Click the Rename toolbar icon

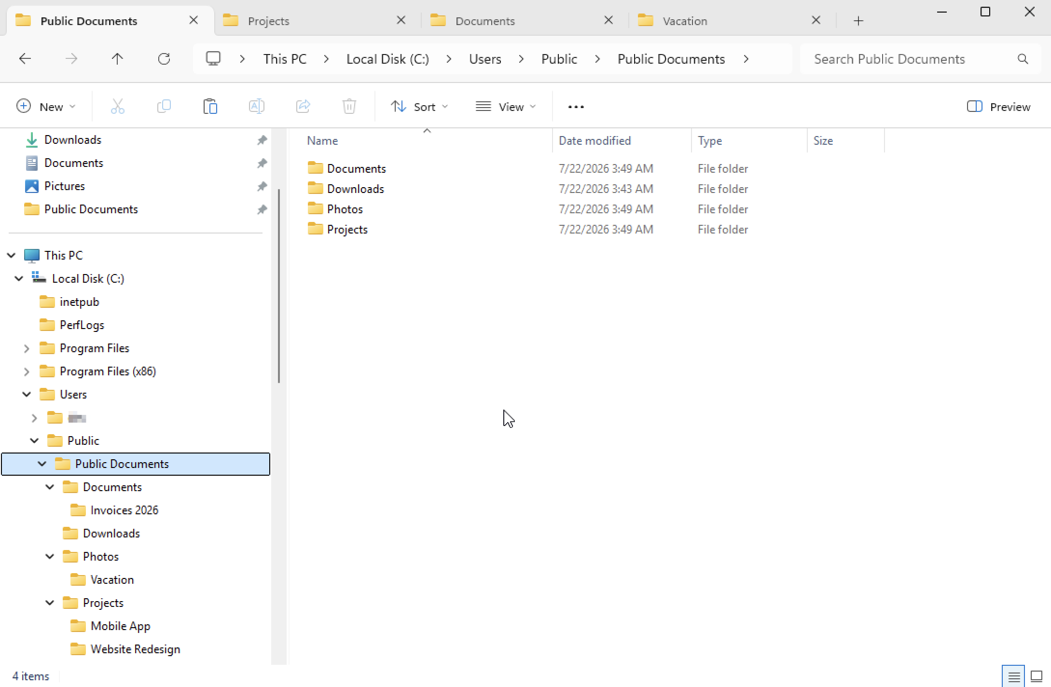click(257, 106)
